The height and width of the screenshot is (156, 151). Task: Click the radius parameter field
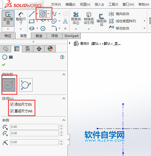coord(34,142)
